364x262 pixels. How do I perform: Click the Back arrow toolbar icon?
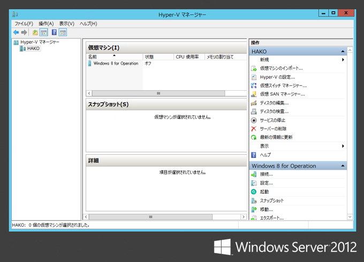(x=16, y=33)
